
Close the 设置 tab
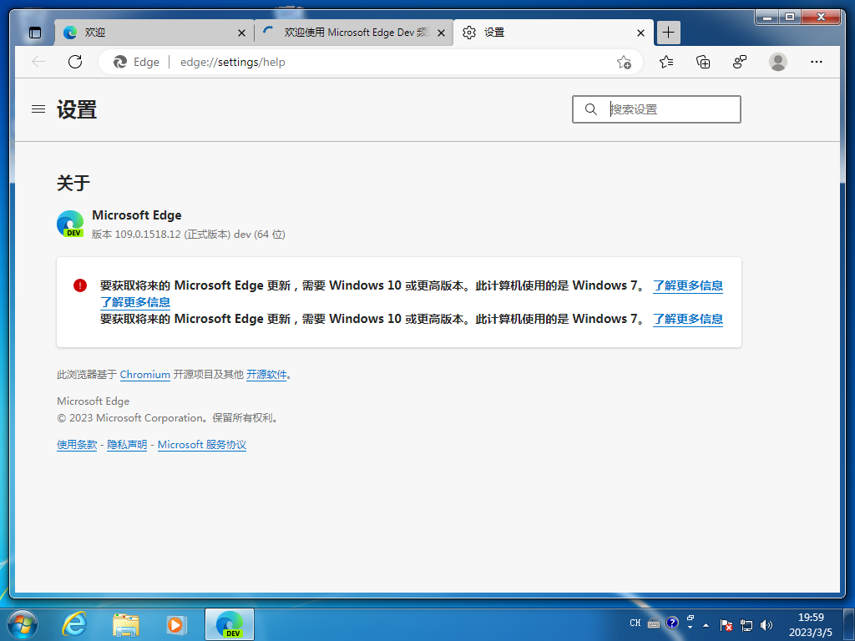coord(640,33)
